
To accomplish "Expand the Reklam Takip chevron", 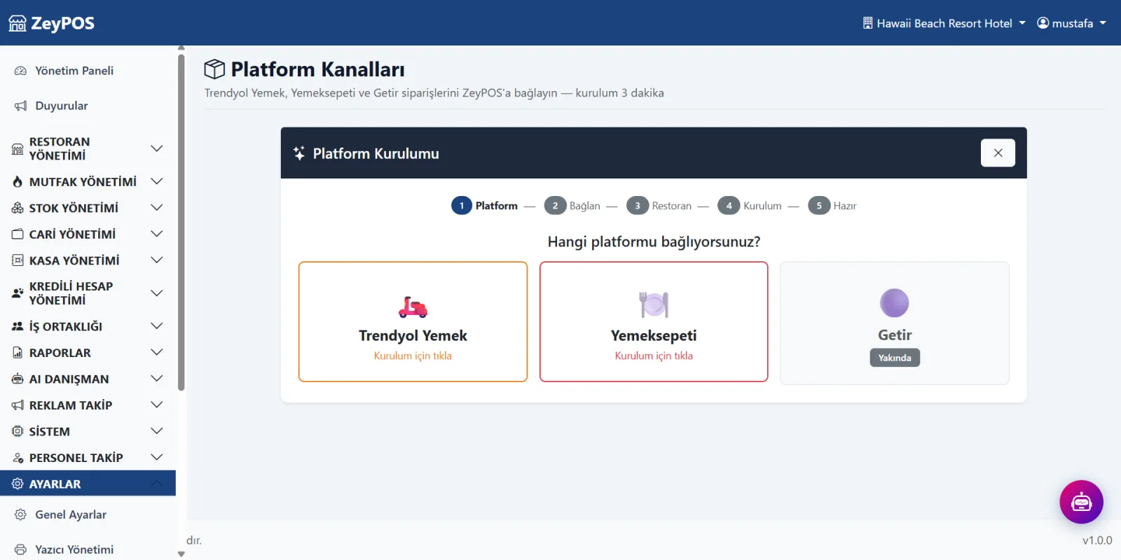I will tap(157, 405).
